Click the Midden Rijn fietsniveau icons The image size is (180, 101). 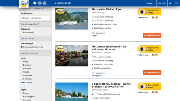tap(155, 17)
